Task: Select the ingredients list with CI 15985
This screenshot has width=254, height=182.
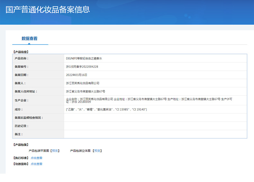Action: click(106, 109)
